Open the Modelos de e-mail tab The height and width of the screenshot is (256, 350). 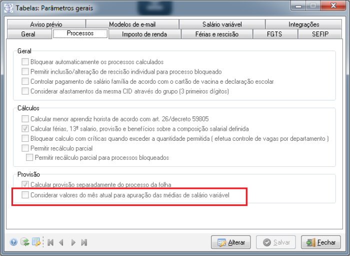click(x=132, y=24)
